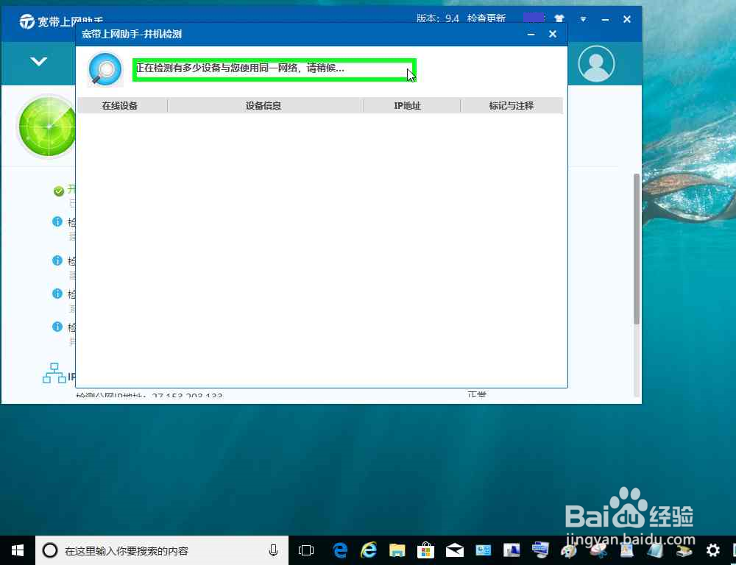Click the 设备信息 header label
The height and width of the screenshot is (565, 736).
click(x=263, y=105)
